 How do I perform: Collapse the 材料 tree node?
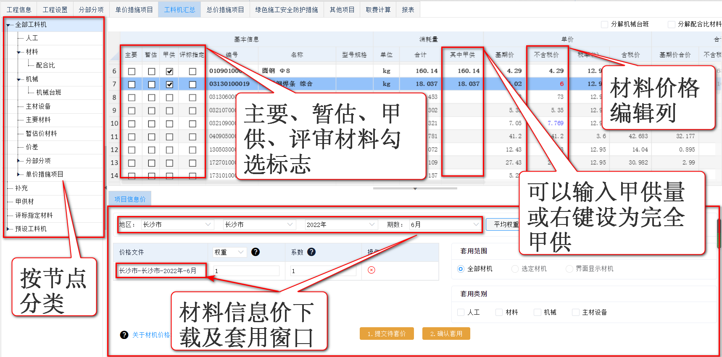click(18, 52)
